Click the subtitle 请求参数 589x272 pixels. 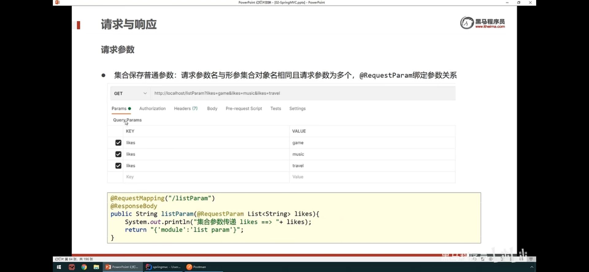tap(118, 49)
